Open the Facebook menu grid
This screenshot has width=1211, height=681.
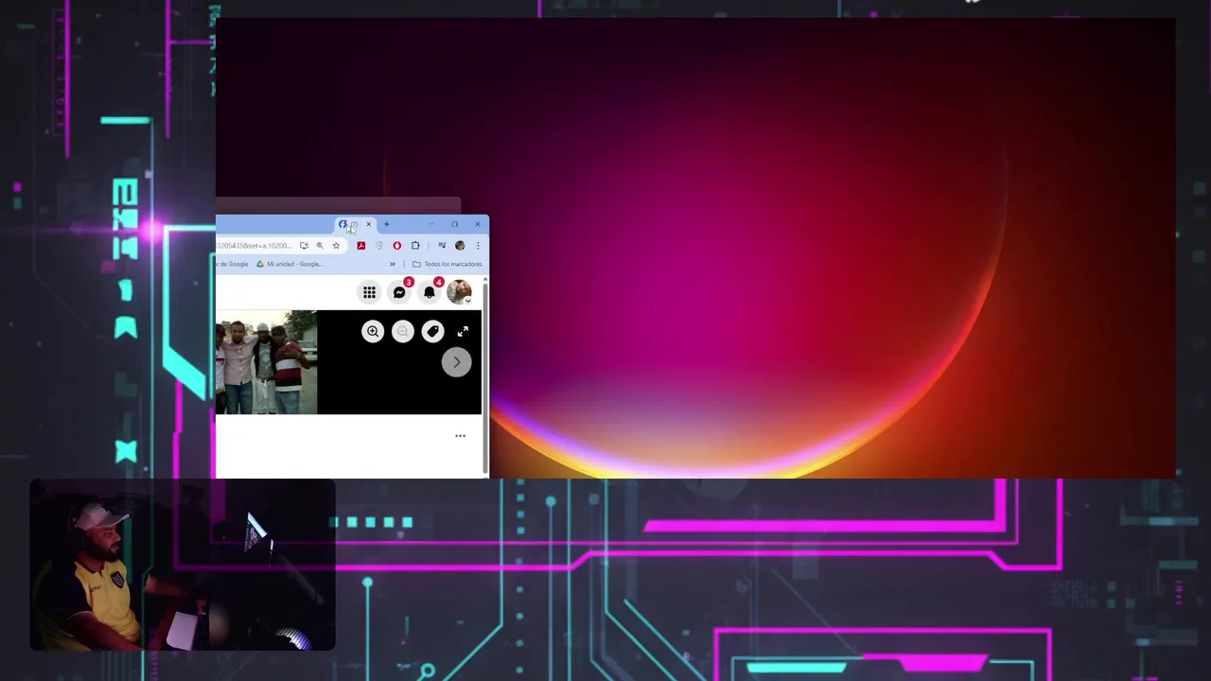[x=369, y=292]
